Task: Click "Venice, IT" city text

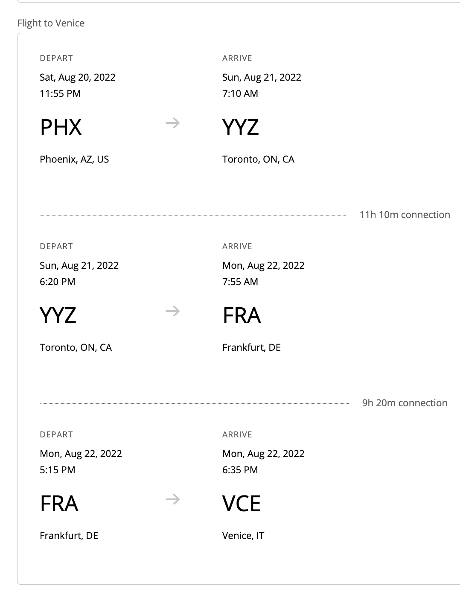Action: tap(243, 536)
